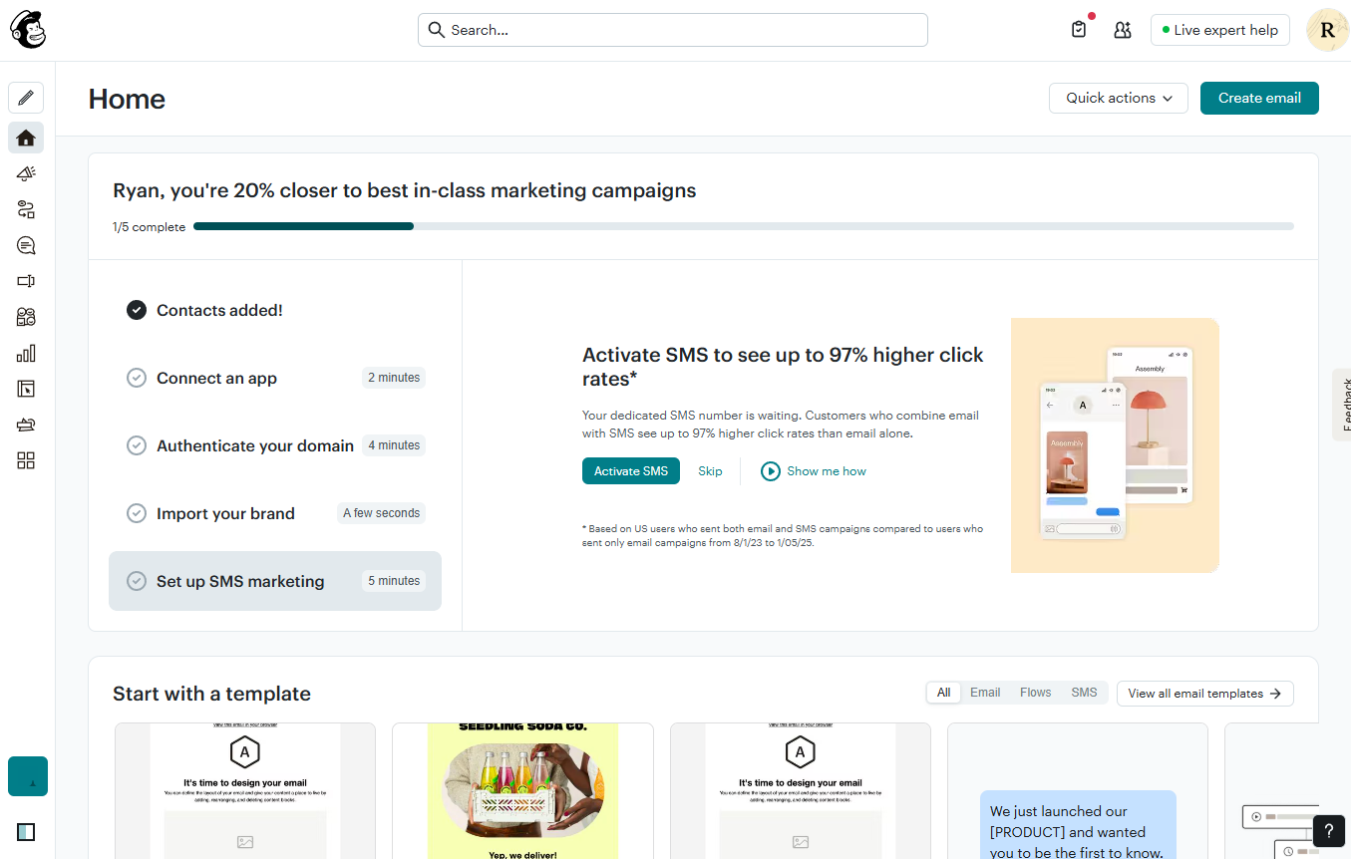The height and width of the screenshot is (859, 1351).
Task: Open the Campaigns megaphone icon
Action: pos(26,173)
